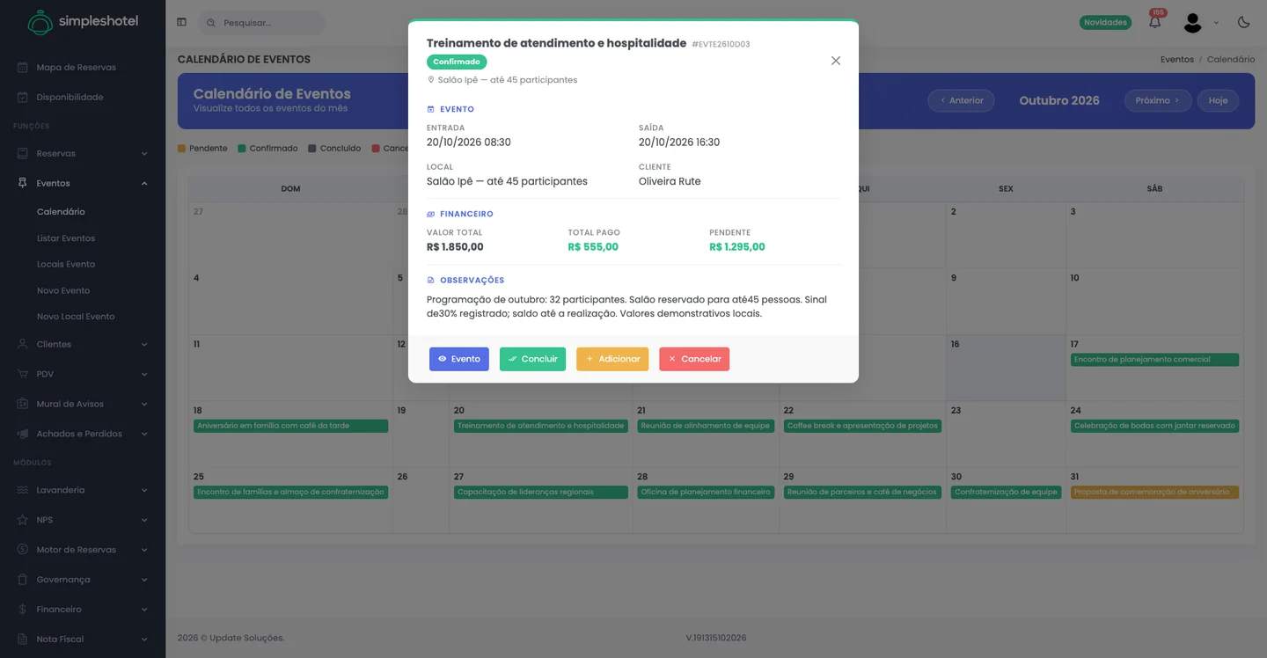
Task: Collapse the Eventos menu chevron
Action: [x=144, y=184]
